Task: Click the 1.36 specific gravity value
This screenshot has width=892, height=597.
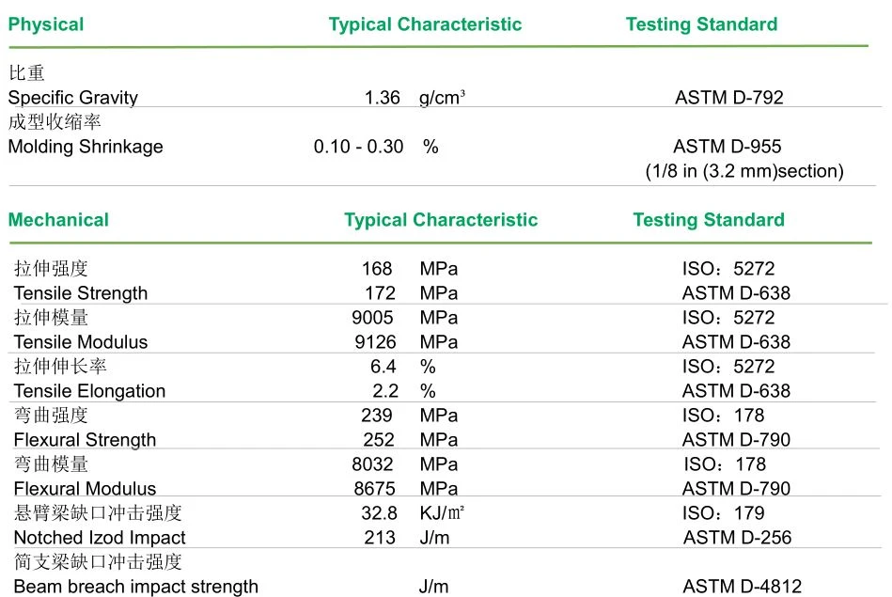Action: (383, 98)
